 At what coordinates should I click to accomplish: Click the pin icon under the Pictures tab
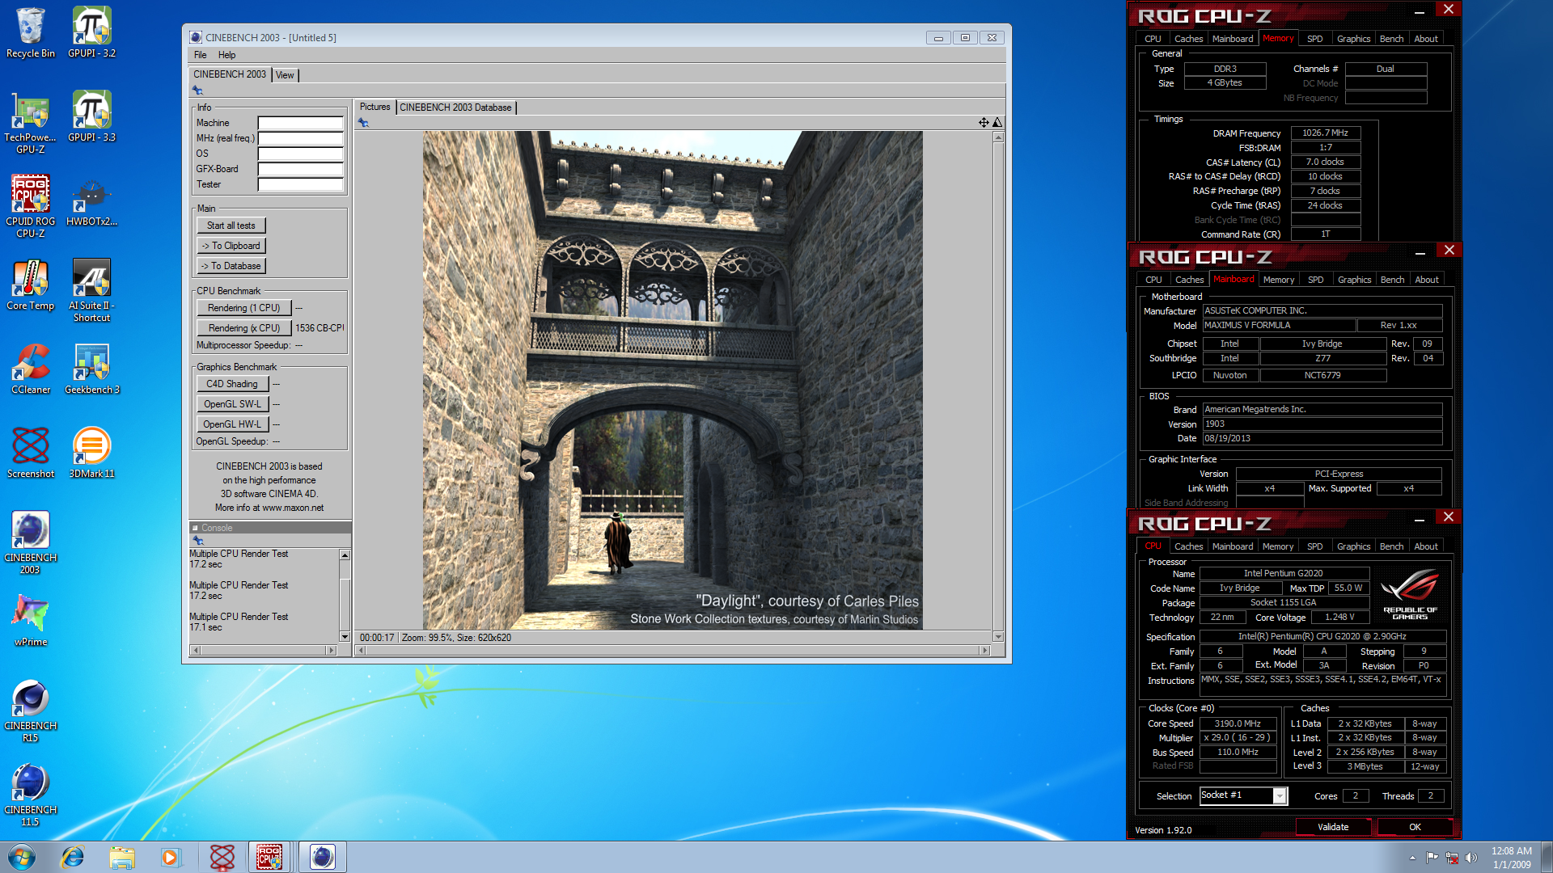363,123
